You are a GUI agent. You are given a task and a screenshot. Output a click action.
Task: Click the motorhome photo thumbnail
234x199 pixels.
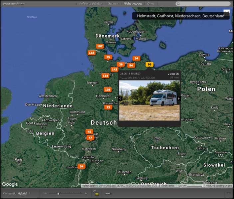tap(149, 100)
